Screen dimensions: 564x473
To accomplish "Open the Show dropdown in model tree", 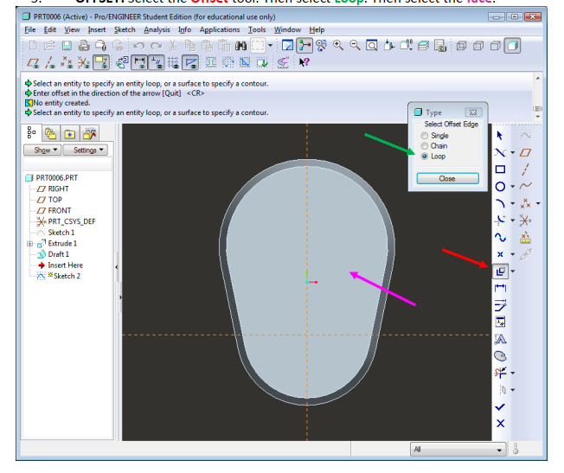I will coord(42,150).
